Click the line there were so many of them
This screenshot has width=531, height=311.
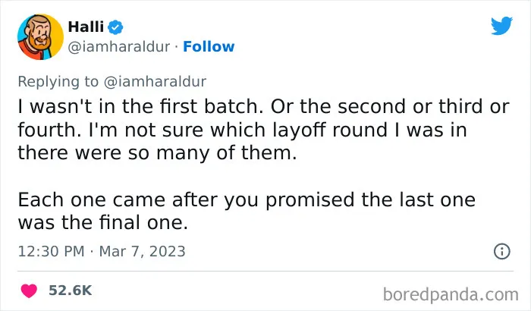[157, 152]
